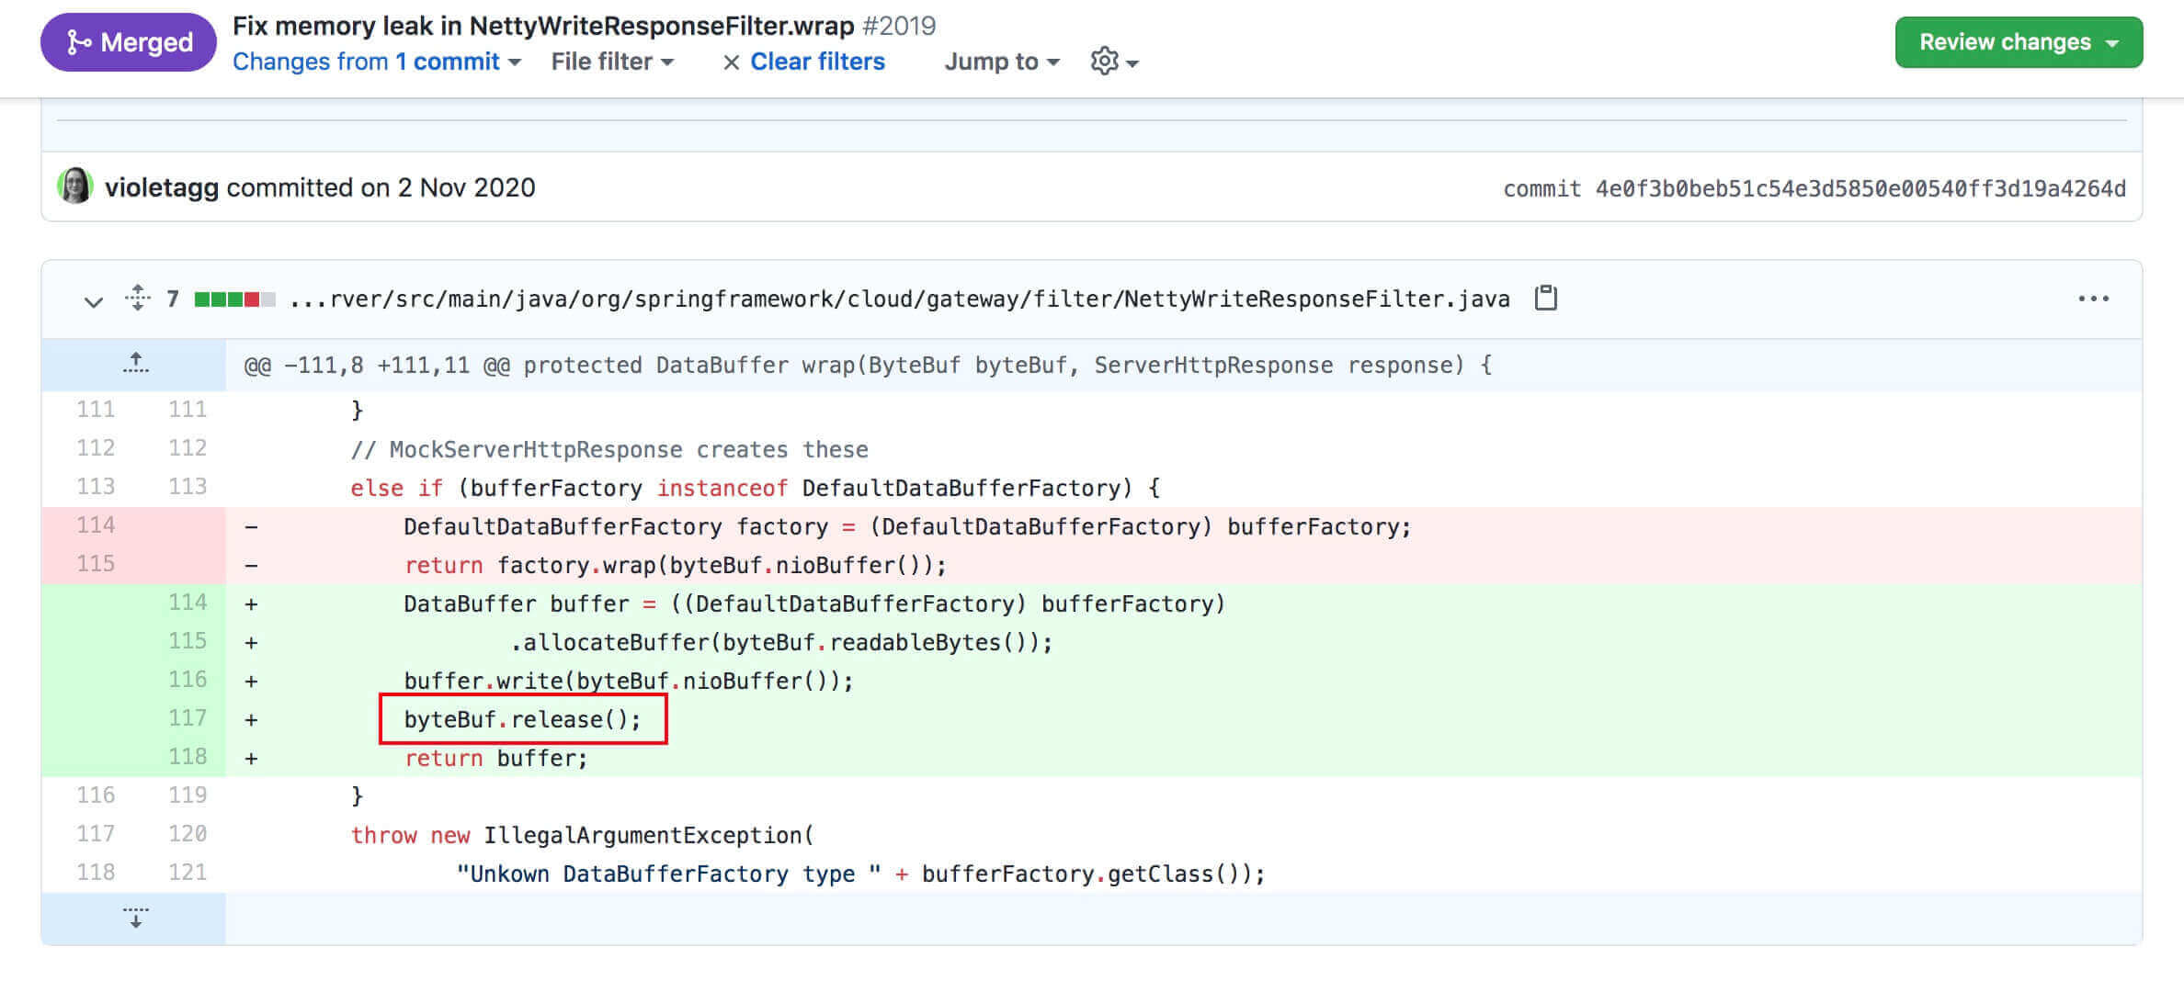Copy the file path with clipboard icon
The height and width of the screenshot is (981, 2184).
[1545, 299]
